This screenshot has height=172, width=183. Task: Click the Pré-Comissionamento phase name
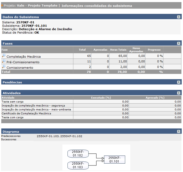[23, 62]
